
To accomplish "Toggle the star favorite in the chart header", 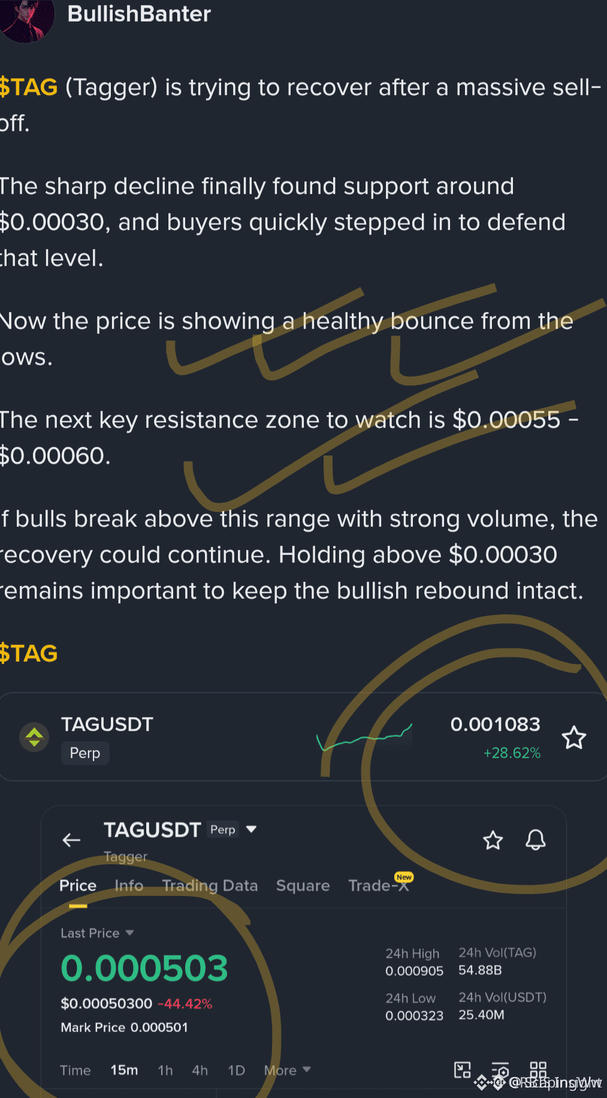I will (x=493, y=840).
